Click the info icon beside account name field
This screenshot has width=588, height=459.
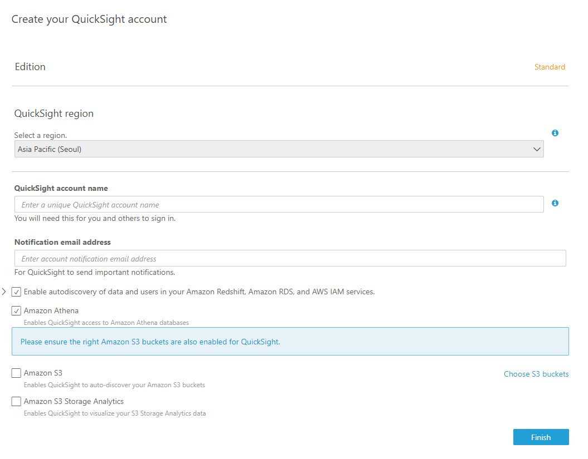tap(555, 203)
